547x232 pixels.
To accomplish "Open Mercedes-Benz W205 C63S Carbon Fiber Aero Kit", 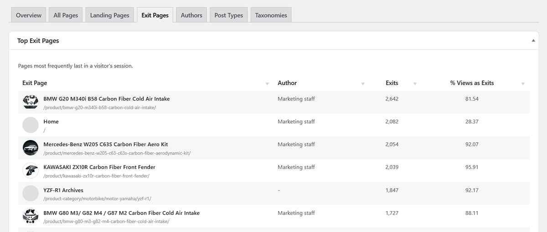I will tap(106, 144).
